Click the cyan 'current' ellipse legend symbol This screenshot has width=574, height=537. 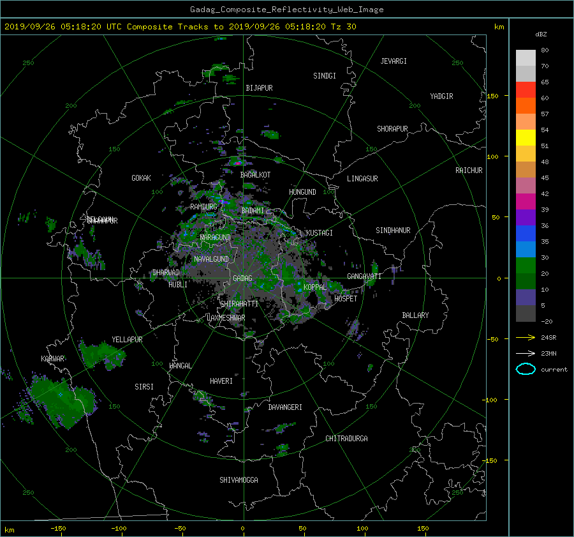point(526,369)
